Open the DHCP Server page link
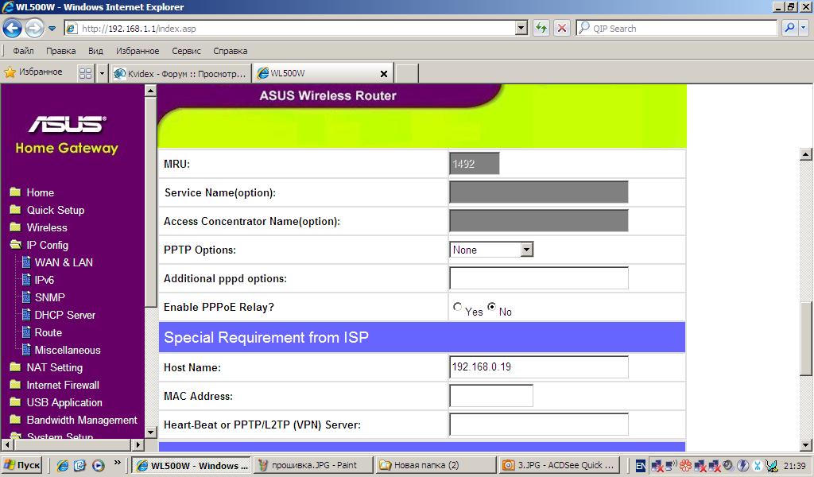Screen dimensions: 814x477 tap(64, 315)
